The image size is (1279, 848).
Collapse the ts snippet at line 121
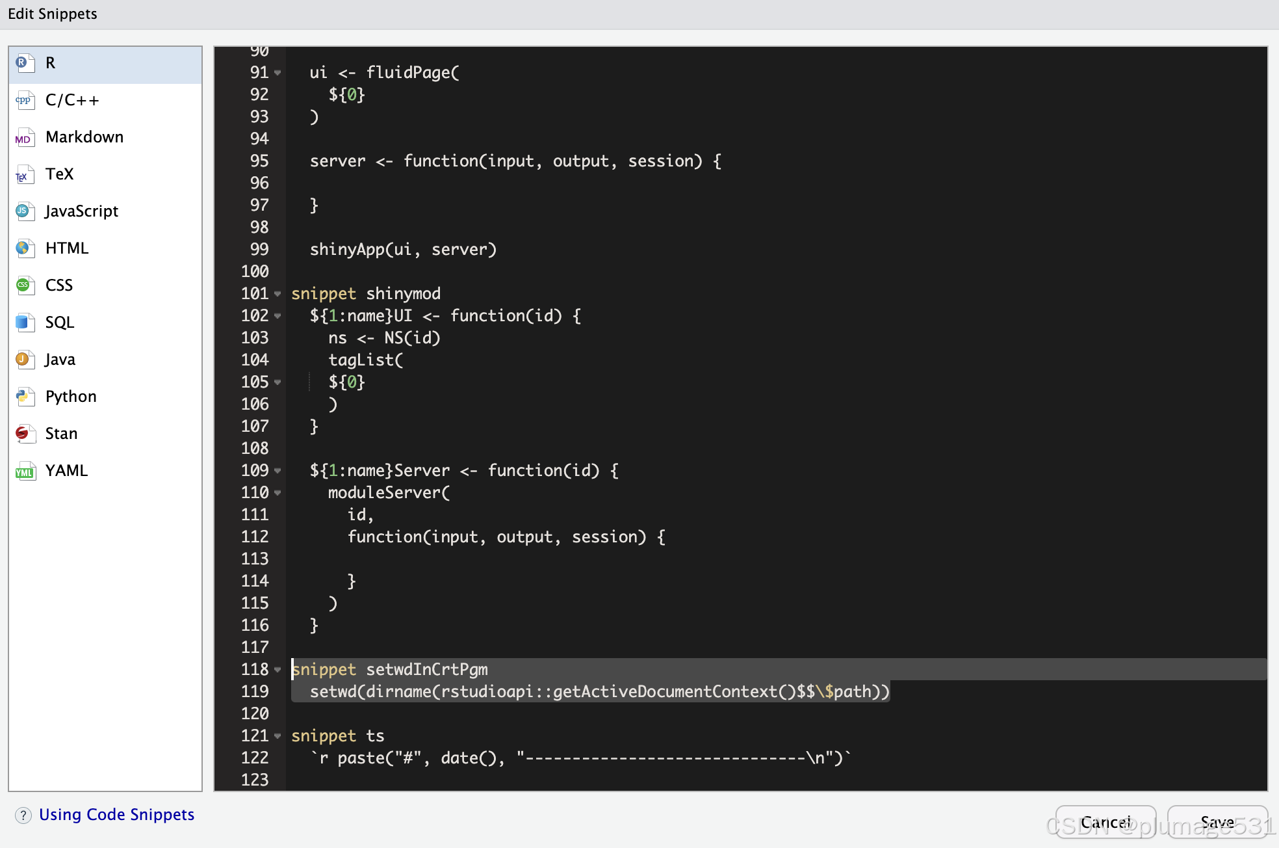coord(278,735)
